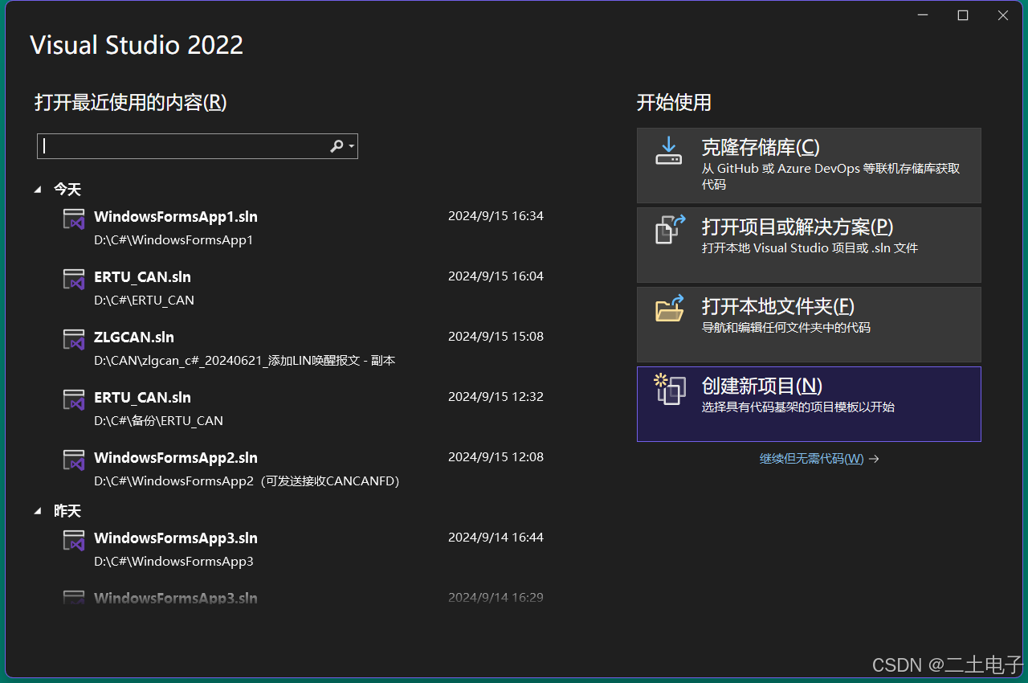This screenshot has width=1028, height=683.
Task: Maximize the Visual Studio 2022 window
Action: (963, 15)
